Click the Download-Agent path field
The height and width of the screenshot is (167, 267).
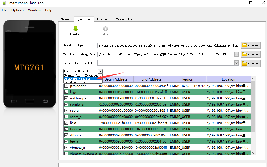(168, 46)
